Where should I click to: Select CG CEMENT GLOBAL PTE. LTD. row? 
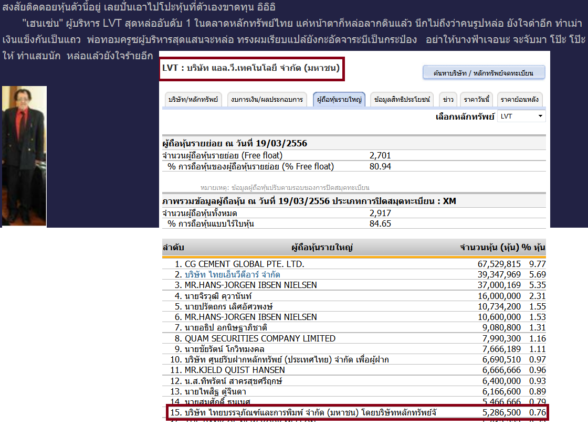pyautogui.click(x=354, y=264)
